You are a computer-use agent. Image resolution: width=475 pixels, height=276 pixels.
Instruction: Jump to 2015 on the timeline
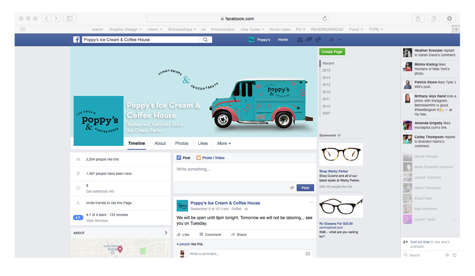coord(326,70)
